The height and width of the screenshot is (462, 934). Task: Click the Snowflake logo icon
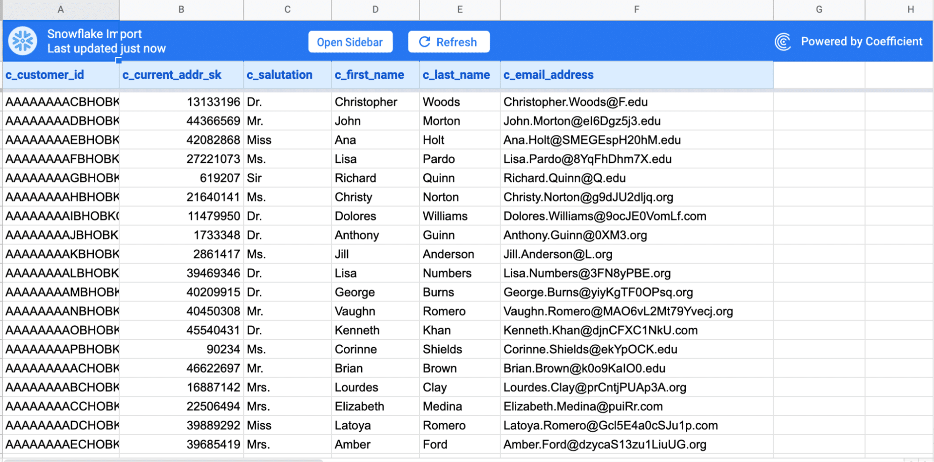22,41
